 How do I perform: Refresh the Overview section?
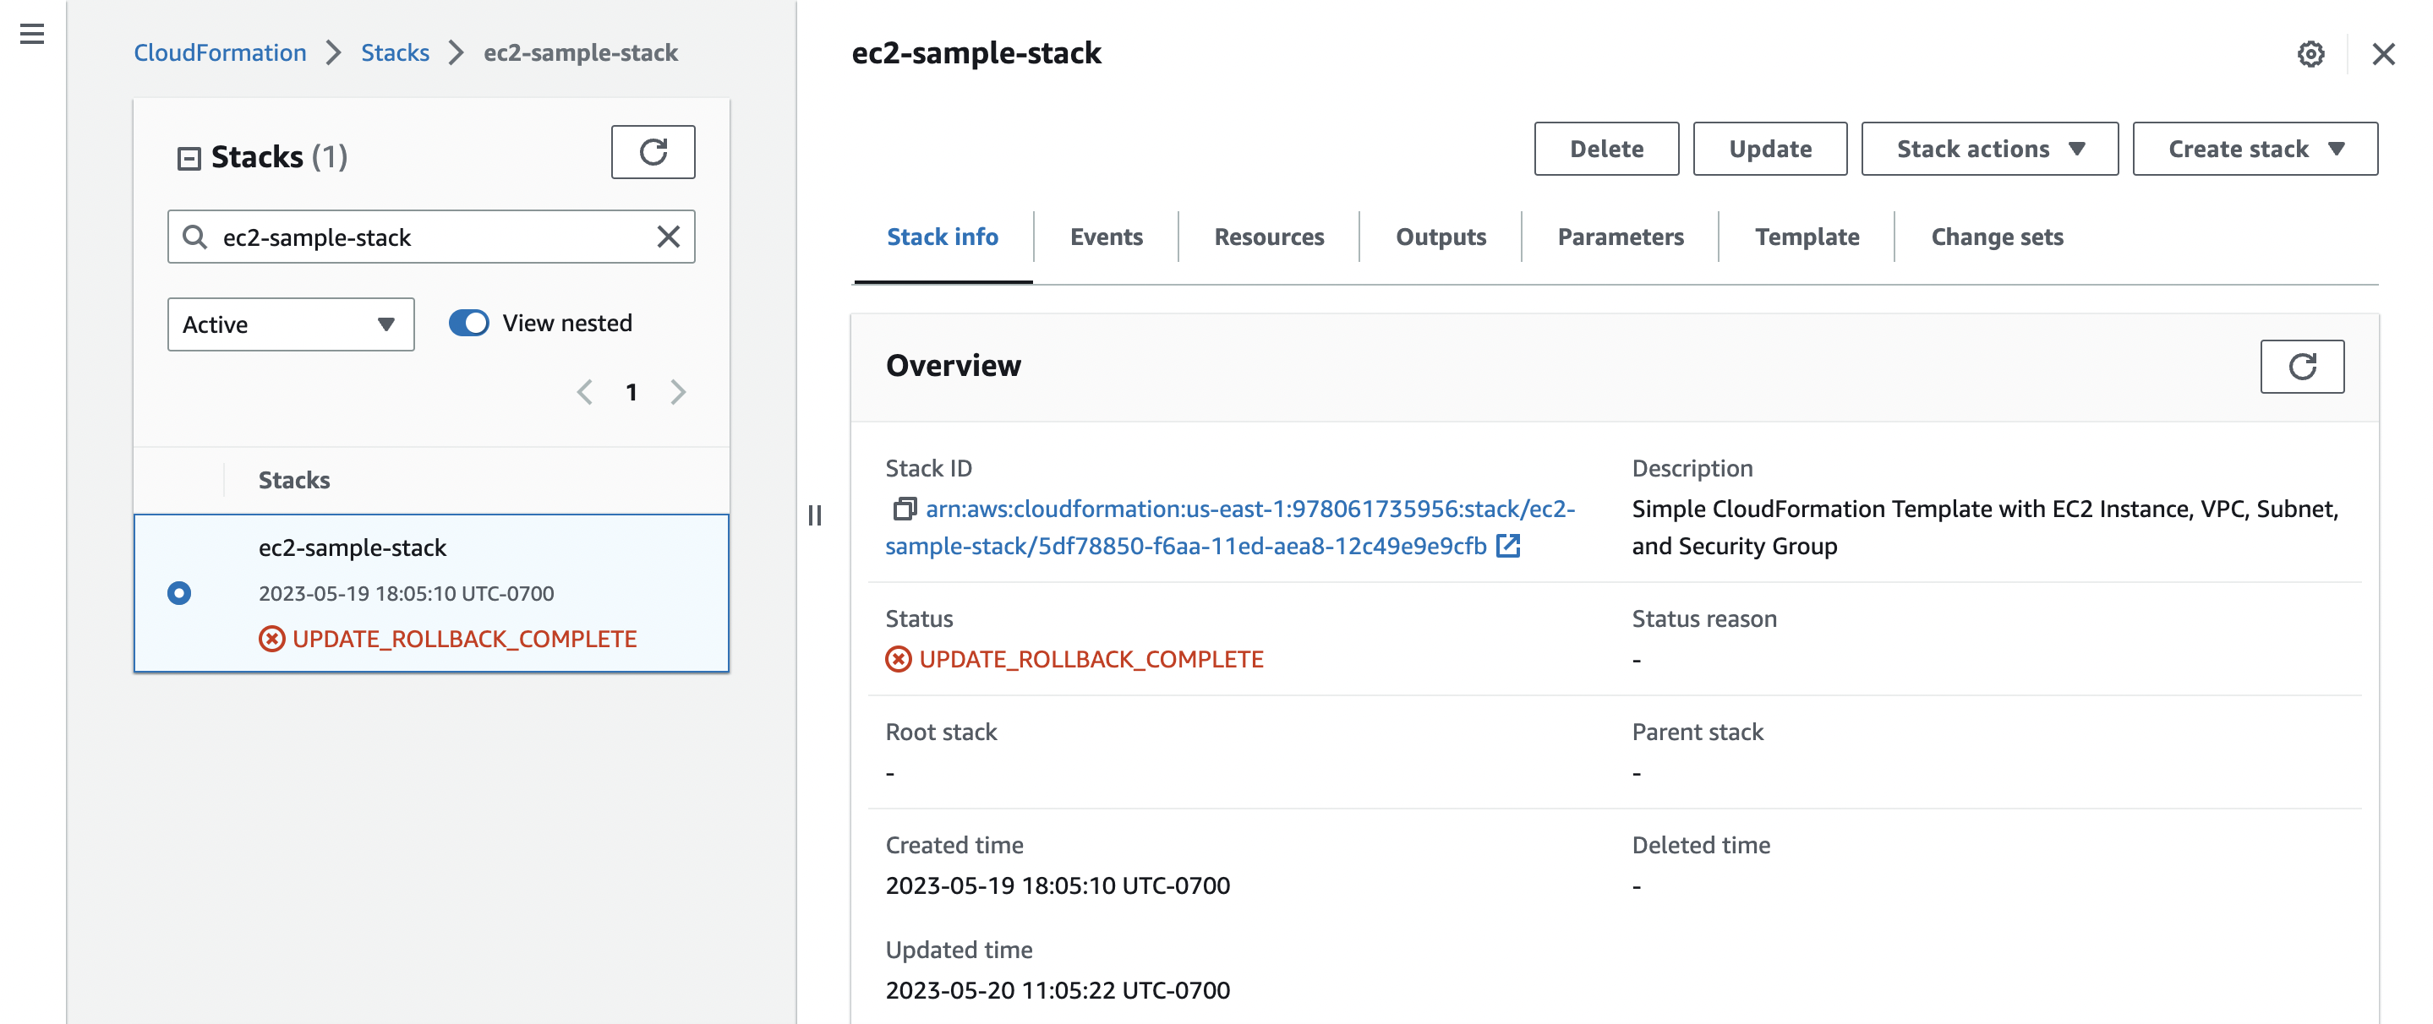pyautogui.click(x=2301, y=366)
